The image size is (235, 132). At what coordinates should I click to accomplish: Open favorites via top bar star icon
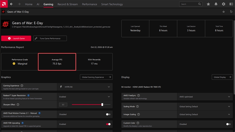point(208,4)
